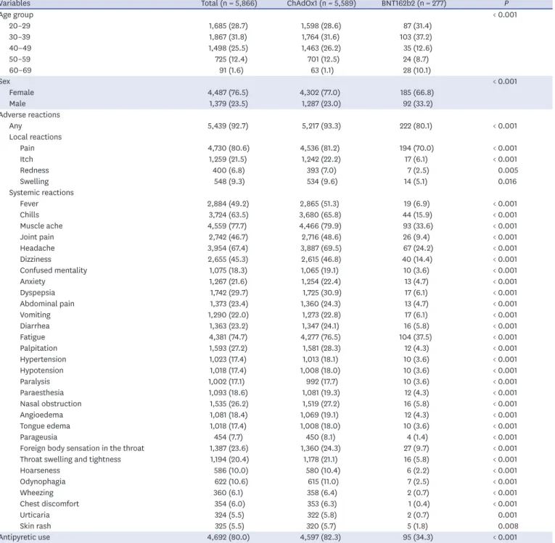This screenshot has width=555, height=543.
Task: Click the value '1,242 (22.2)' in Itch row
Action: 321,159
